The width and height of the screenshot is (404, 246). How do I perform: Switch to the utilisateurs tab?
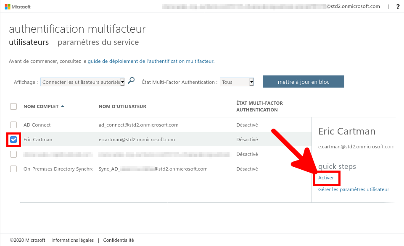coord(29,42)
